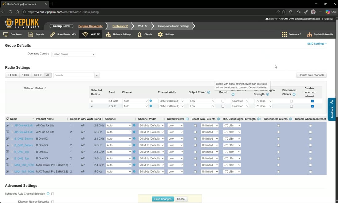Image resolution: width=338 pixels, height=203 pixels.
Task: Click Disconnect Clients info icon in table header
Action: [291, 119]
